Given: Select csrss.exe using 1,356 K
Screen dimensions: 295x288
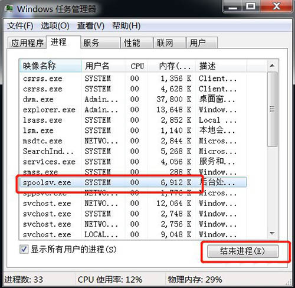Looking at the screenshot, I should 133,78.
